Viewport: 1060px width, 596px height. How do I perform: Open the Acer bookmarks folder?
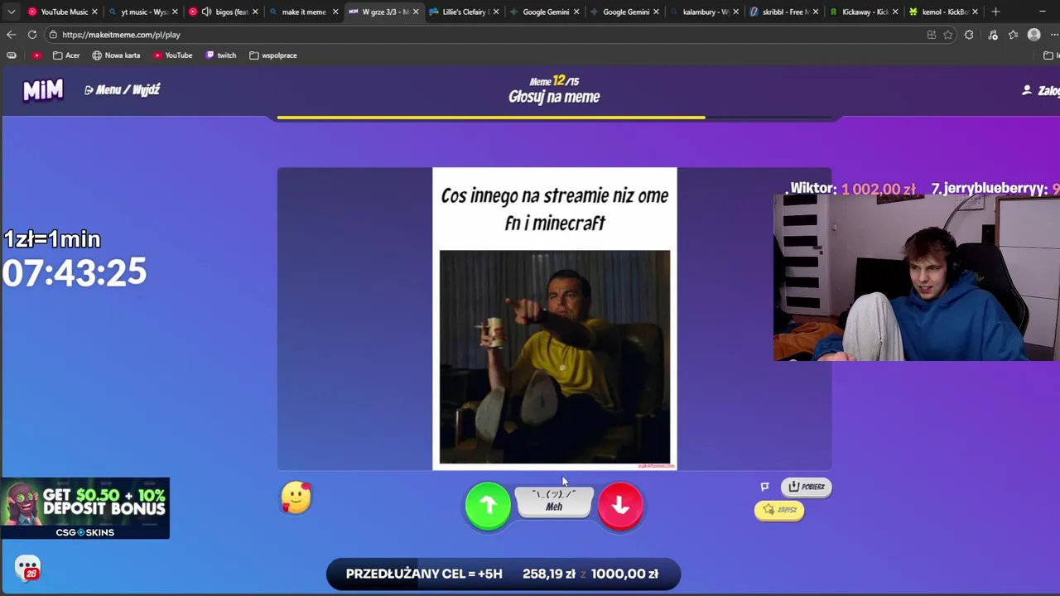[66, 55]
